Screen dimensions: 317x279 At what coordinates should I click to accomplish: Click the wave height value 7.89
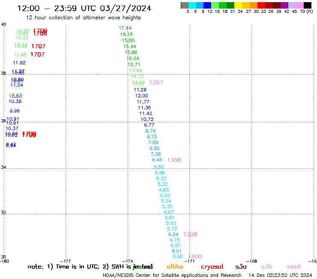[x=153, y=143]
